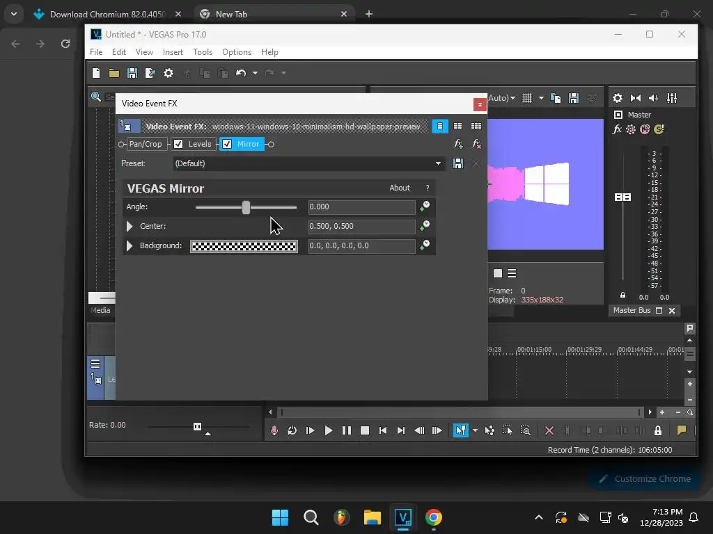Stop playback
Screen dimensions: 713x534
tap(365, 430)
